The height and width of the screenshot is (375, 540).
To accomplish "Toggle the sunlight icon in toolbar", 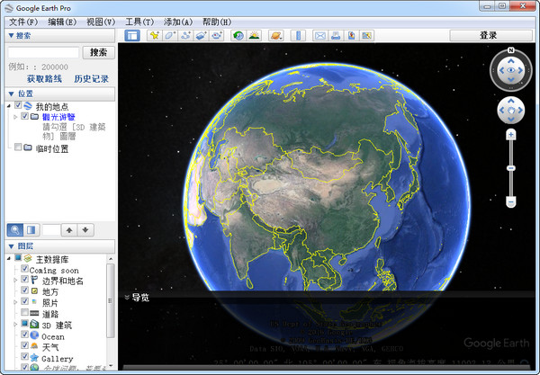I will pyautogui.click(x=254, y=36).
